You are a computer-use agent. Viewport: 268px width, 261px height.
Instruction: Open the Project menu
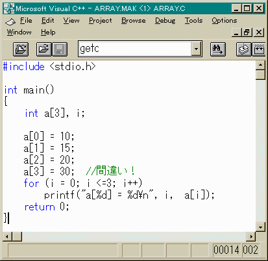coord(101,21)
